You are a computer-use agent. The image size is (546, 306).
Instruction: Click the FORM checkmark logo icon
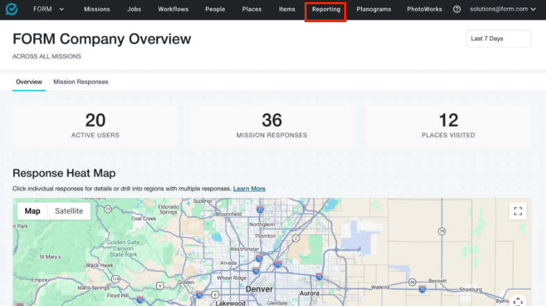12,9
